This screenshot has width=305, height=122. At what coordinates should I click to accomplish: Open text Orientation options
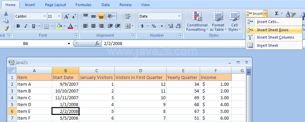pyautogui.click(x=111, y=16)
